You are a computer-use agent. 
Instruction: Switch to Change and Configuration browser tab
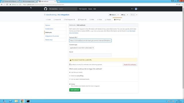point(10,1)
